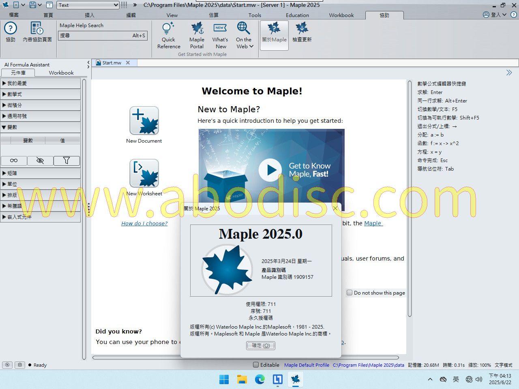The width and height of the screenshot is (519, 389).
Task: Click the filter funnel icon in 變數 palette
Action: 66,160
